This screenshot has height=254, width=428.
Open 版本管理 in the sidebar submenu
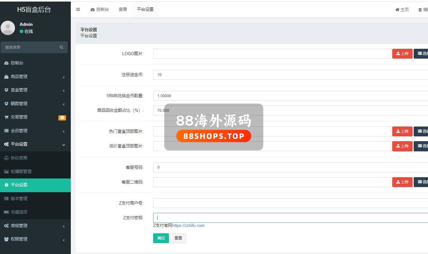(19, 199)
